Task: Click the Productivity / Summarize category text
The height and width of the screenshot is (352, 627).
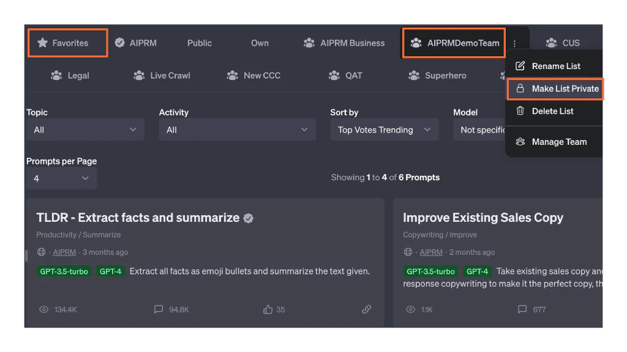Action: [78, 235]
